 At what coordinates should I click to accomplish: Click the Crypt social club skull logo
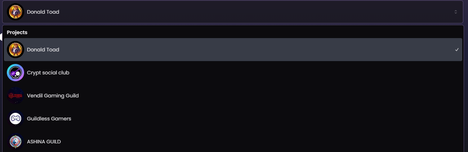[15, 73]
